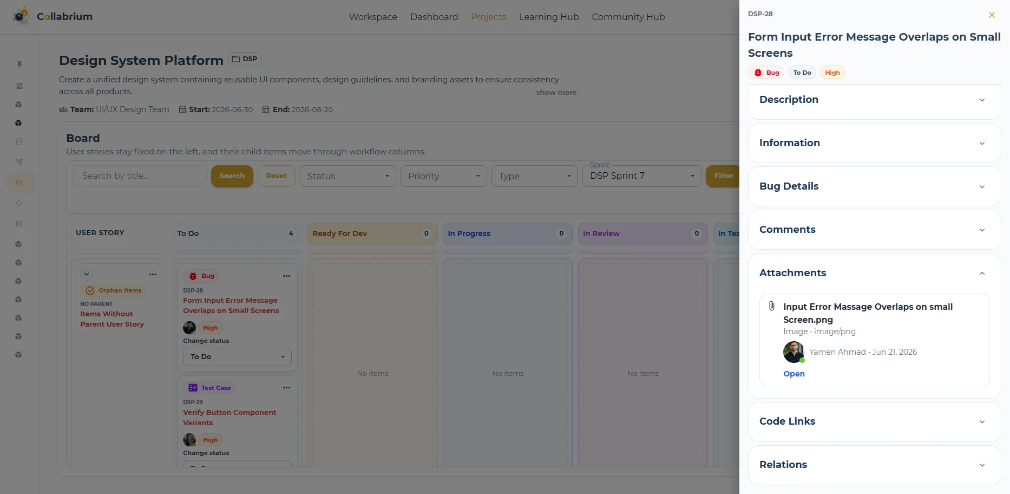Close the DSP-28 detail panel
This screenshot has width=1010, height=494.
[992, 15]
